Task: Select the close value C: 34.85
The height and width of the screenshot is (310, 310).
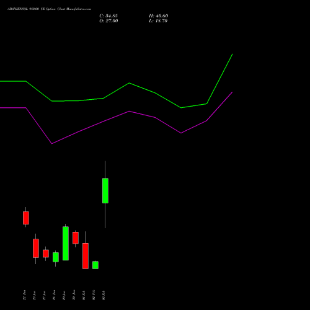Action: 108,16
